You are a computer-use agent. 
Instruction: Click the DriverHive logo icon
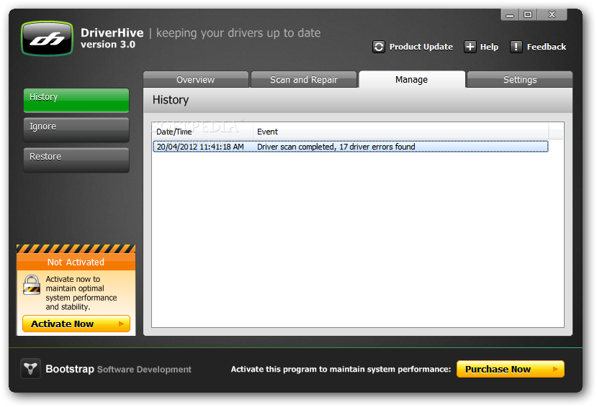tap(48, 38)
